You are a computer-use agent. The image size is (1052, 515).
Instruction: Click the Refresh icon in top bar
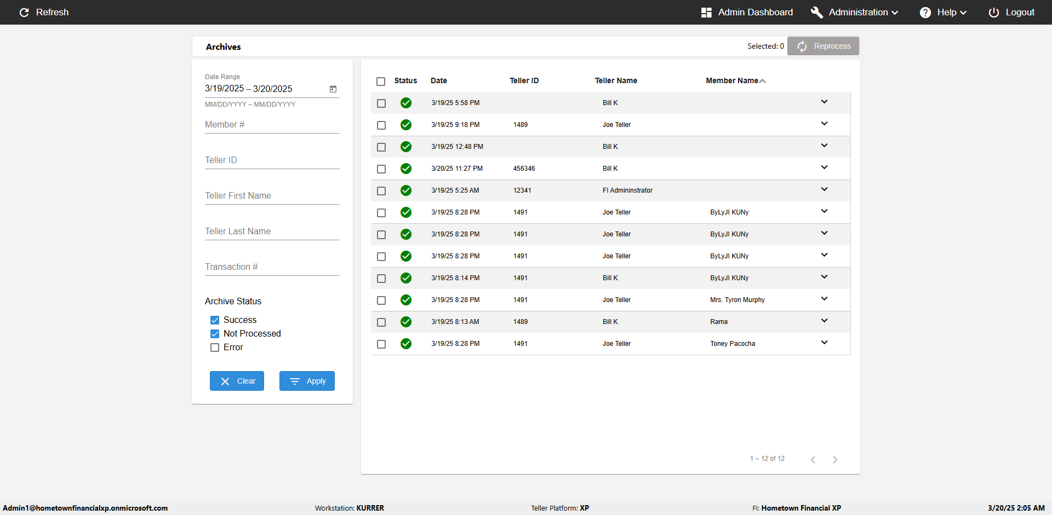(24, 13)
